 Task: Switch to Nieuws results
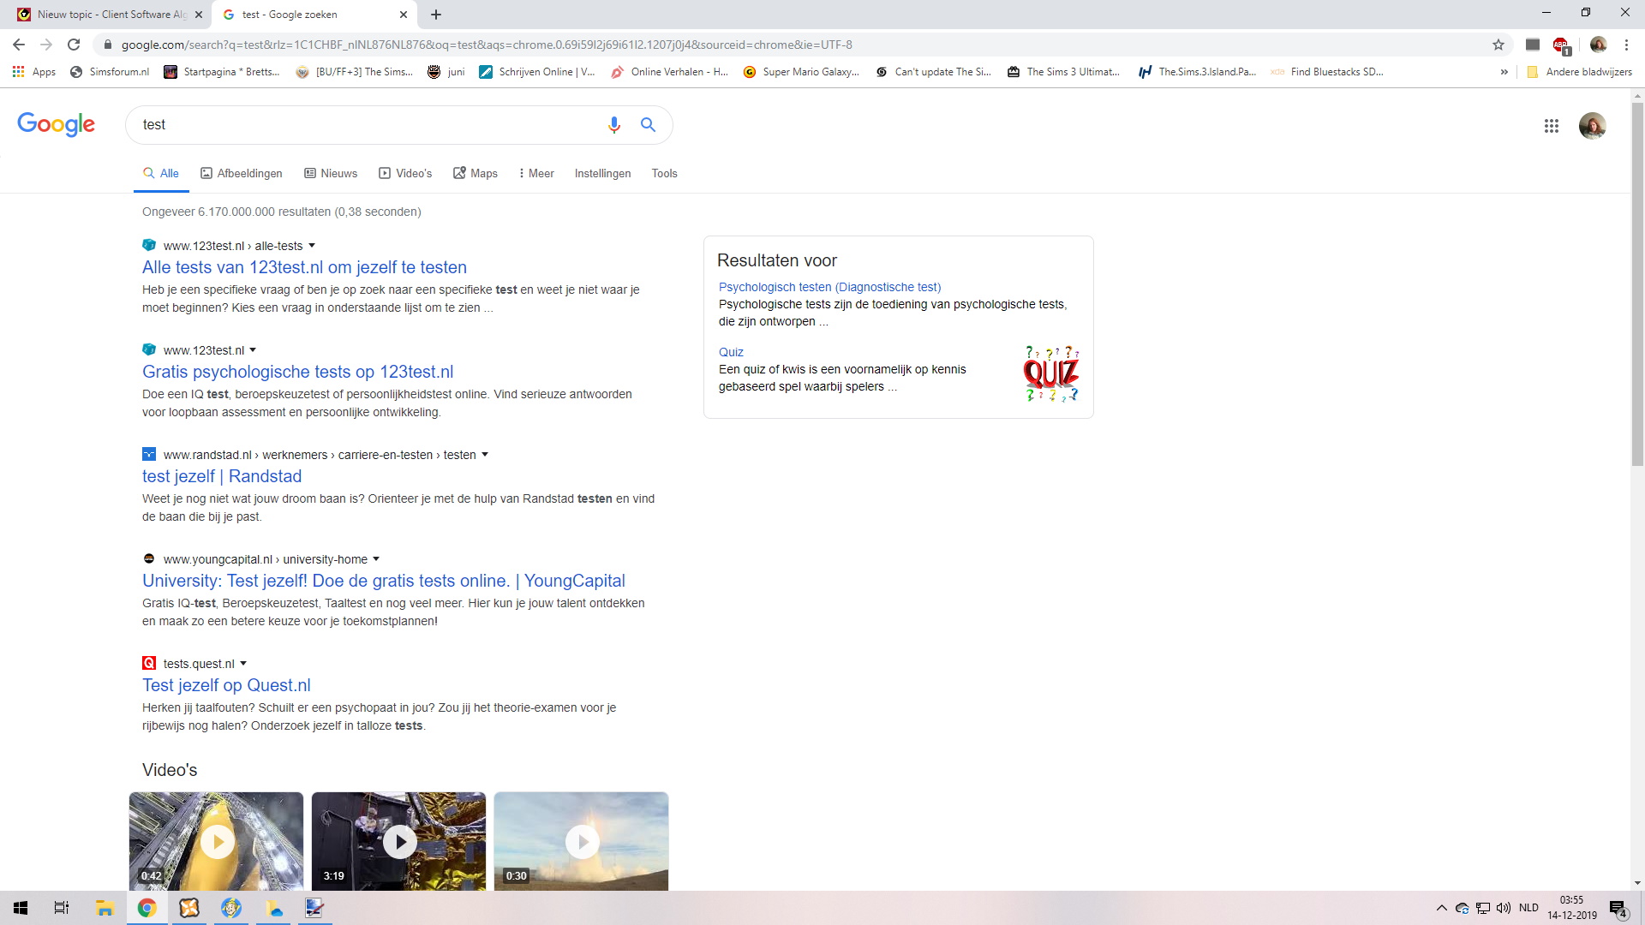click(331, 173)
